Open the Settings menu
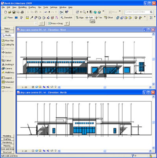Image resolution: width=157 pixels, height=158 pixels. (x=54, y=7)
